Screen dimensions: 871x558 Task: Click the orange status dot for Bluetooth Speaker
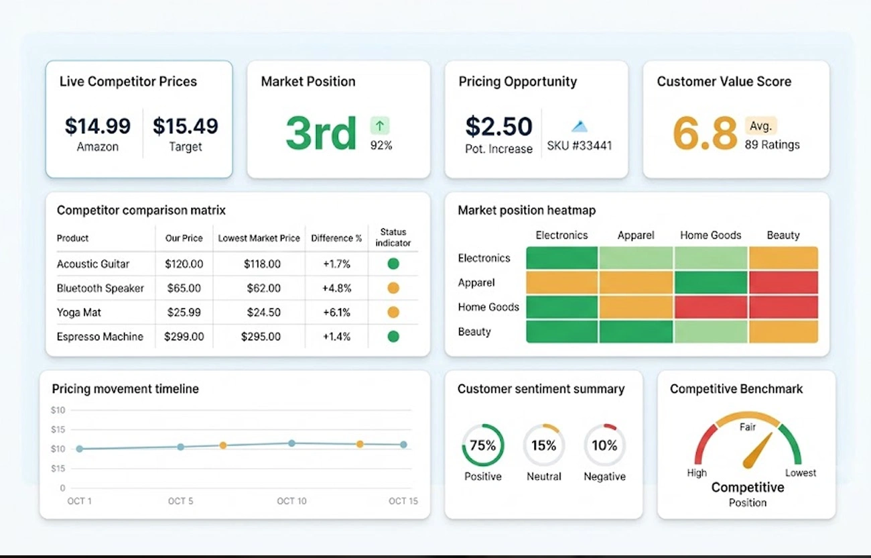[x=393, y=288]
